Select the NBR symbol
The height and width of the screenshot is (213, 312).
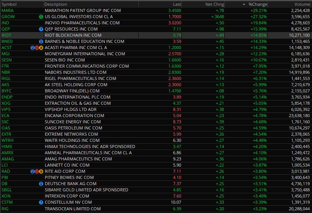click(6, 72)
